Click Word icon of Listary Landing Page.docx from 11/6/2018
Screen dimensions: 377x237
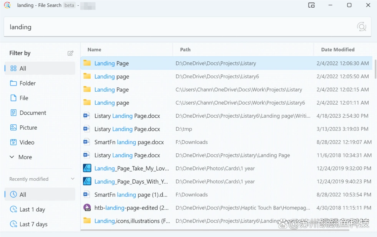pyautogui.click(x=86, y=155)
